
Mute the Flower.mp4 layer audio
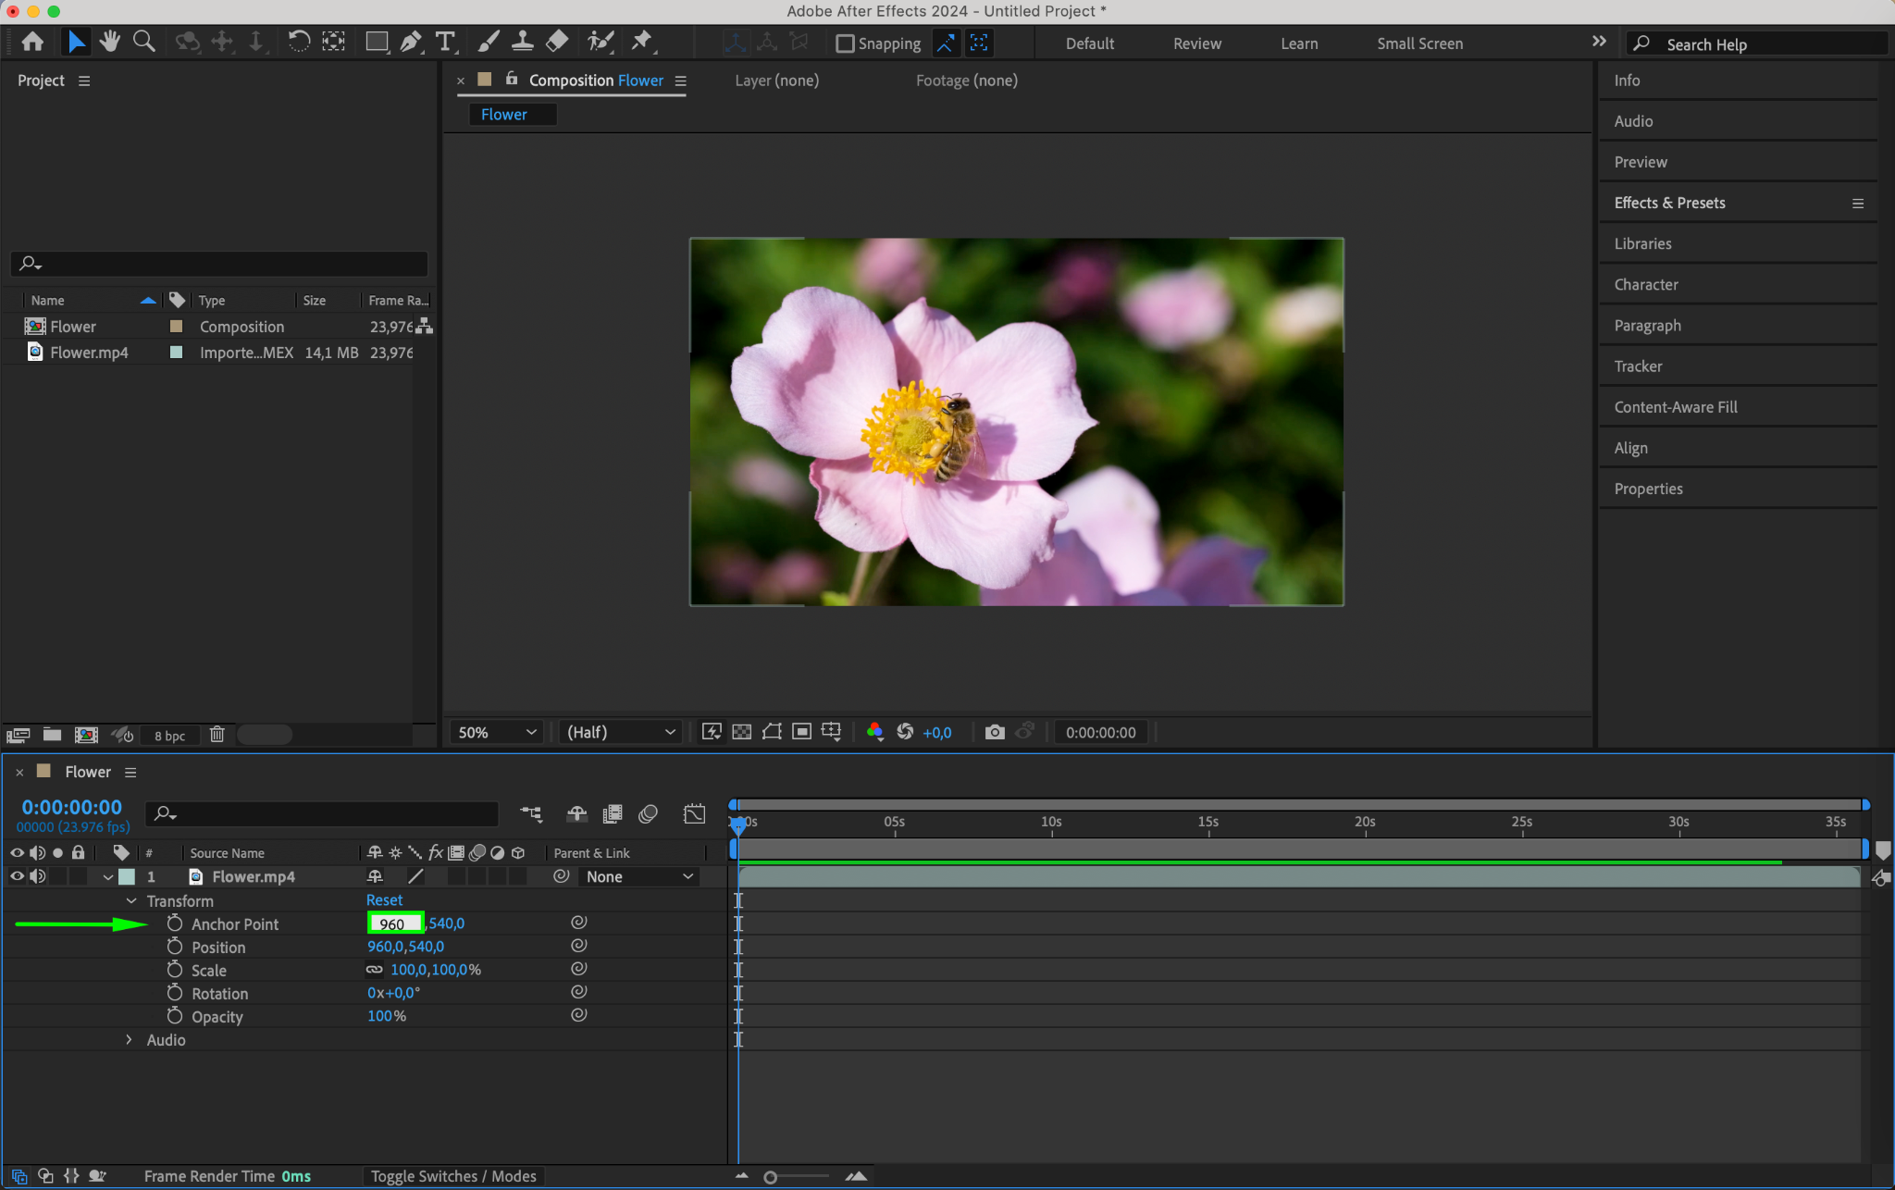[38, 876]
